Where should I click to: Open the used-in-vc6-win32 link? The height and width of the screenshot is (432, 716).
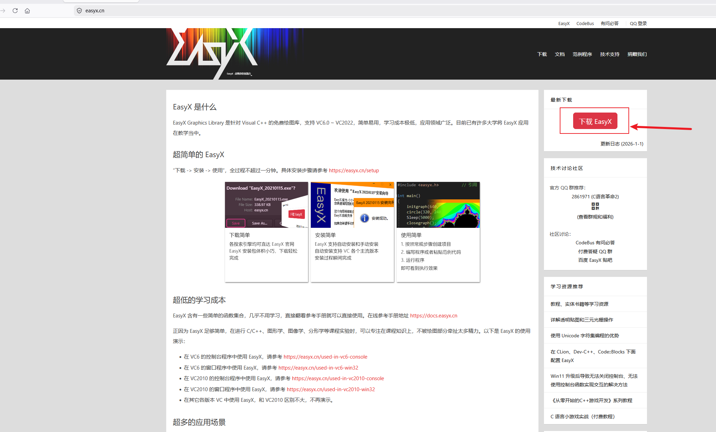pyautogui.click(x=318, y=368)
